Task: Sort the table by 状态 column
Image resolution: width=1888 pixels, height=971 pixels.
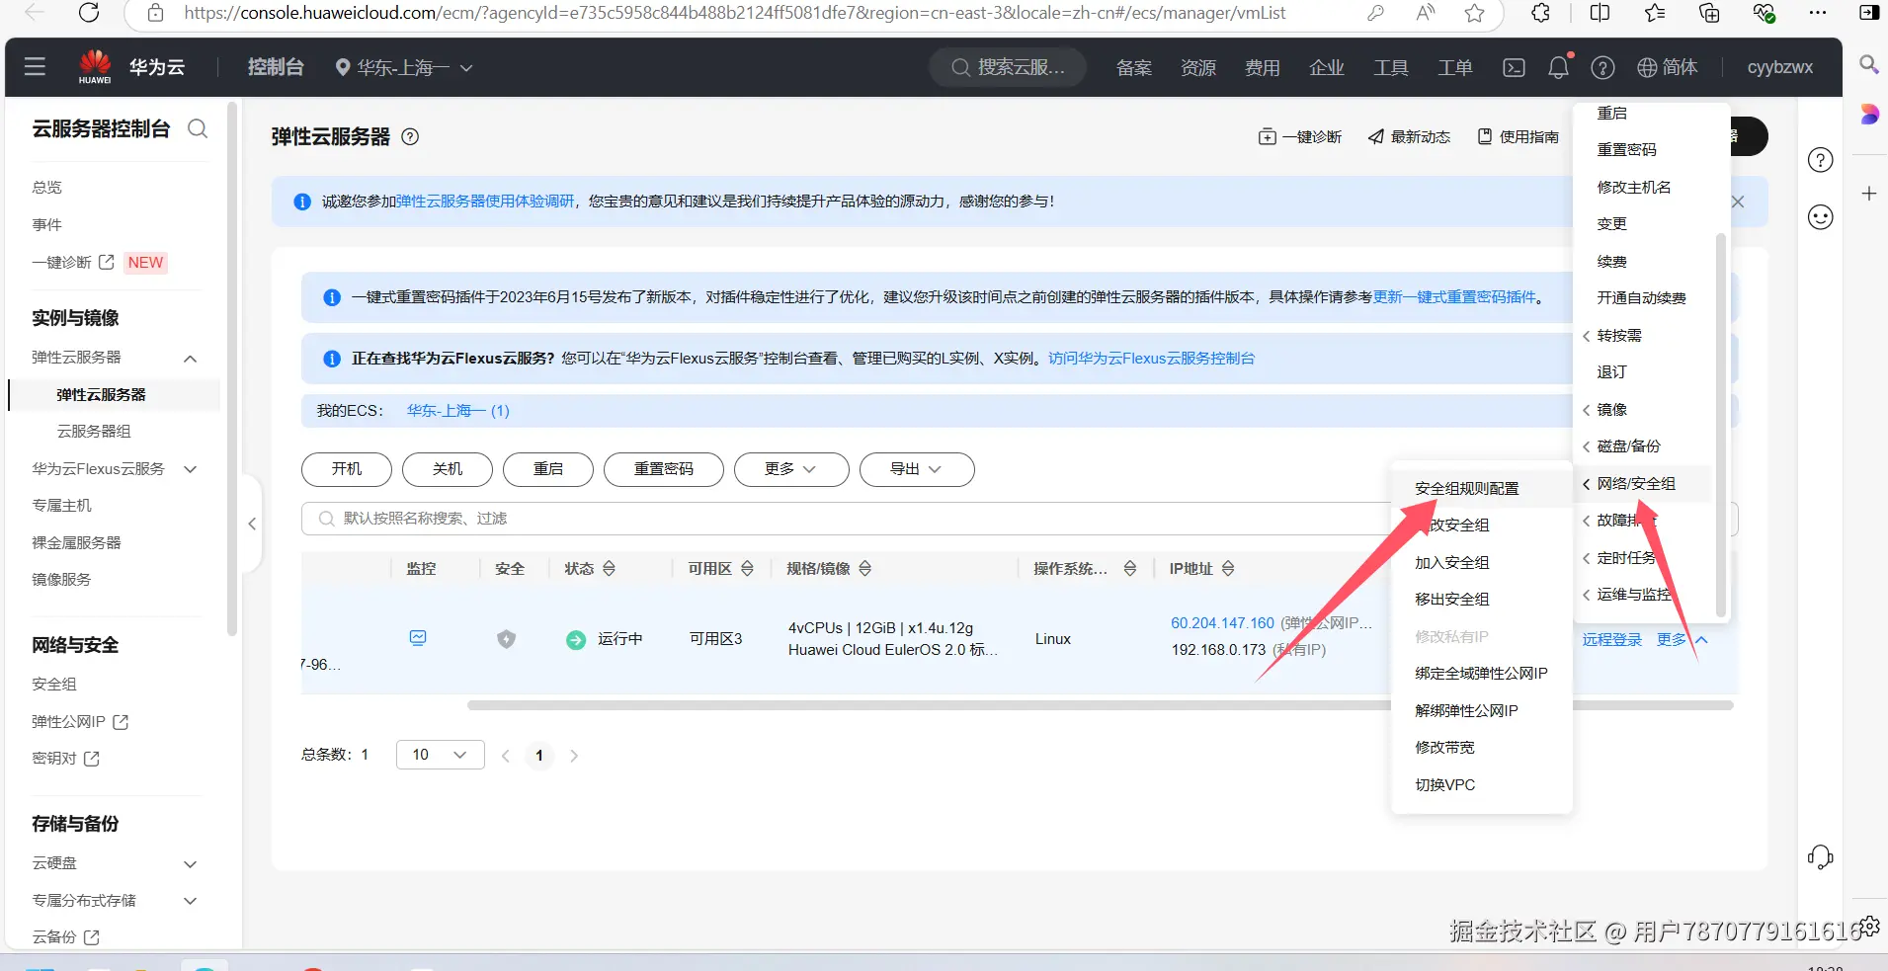Action: pyautogui.click(x=610, y=569)
